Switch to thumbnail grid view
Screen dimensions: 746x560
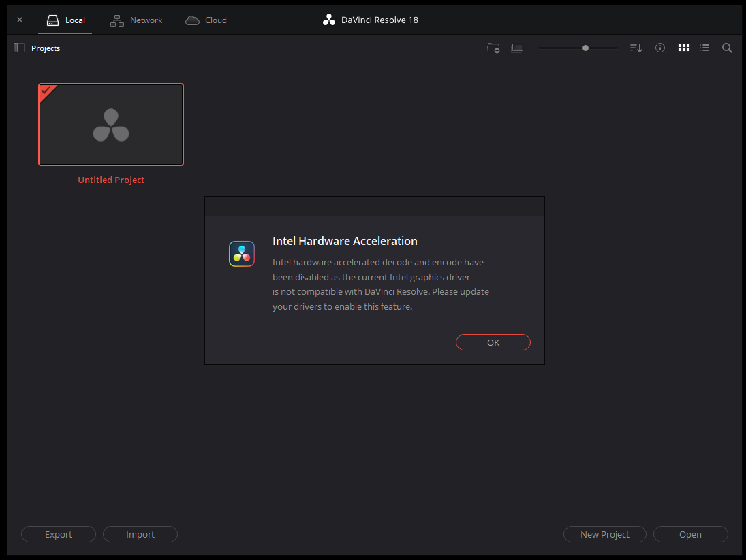click(684, 48)
